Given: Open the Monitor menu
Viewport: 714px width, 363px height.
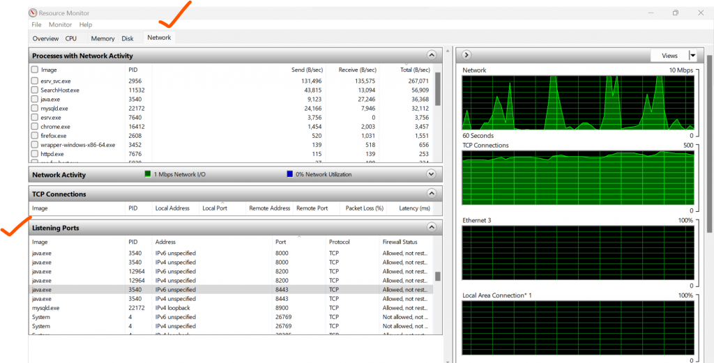Looking at the screenshot, I should click(60, 25).
